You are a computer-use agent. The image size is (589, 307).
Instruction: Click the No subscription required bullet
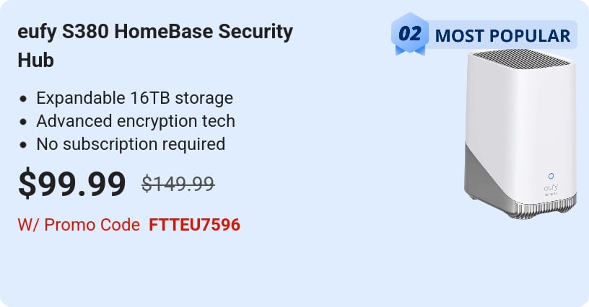click(x=131, y=144)
